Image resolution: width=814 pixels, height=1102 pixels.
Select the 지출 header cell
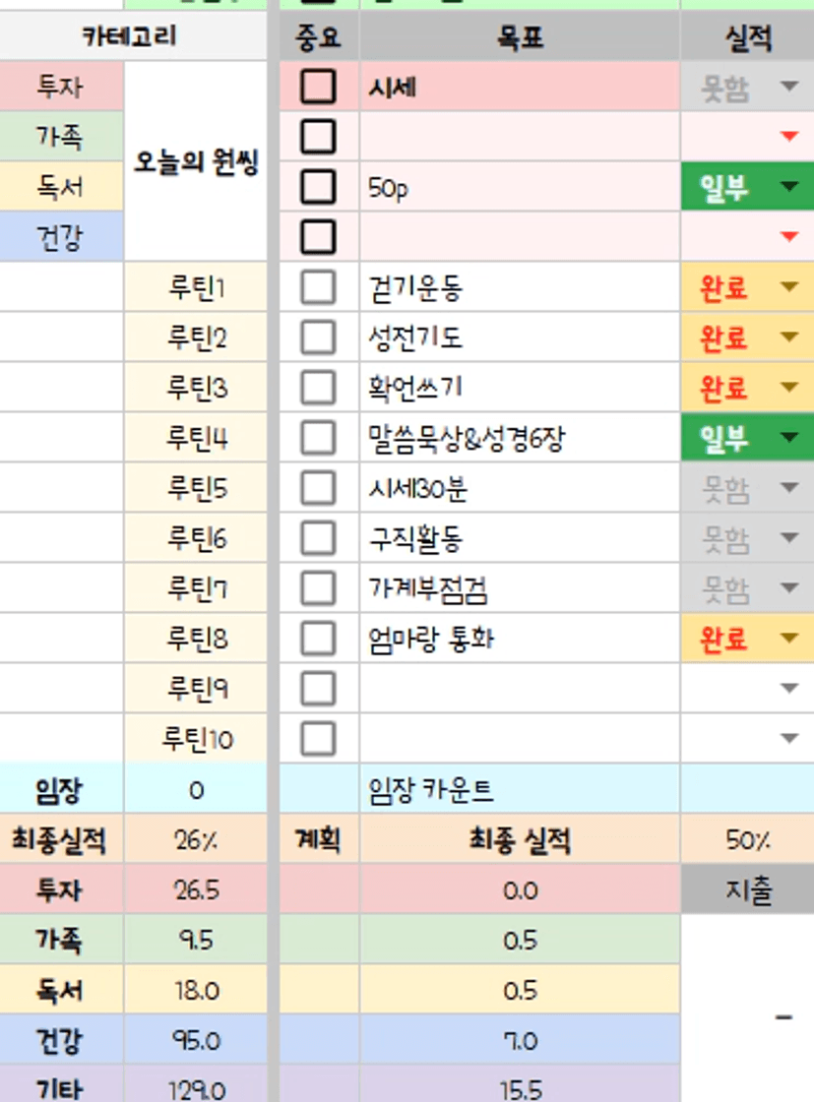coord(746,890)
